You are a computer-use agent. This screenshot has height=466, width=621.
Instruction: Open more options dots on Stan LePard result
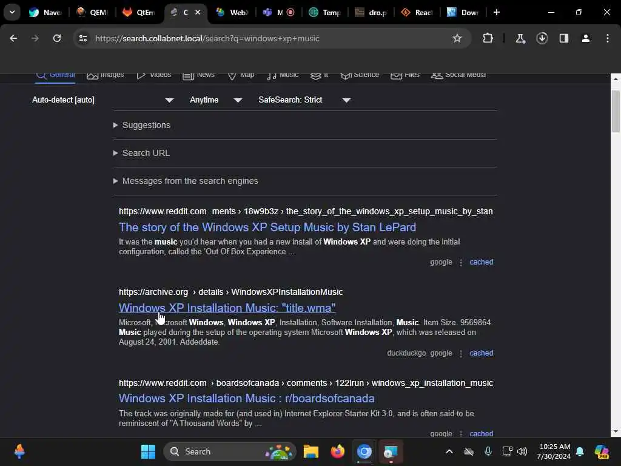pyautogui.click(x=461, y=262)
